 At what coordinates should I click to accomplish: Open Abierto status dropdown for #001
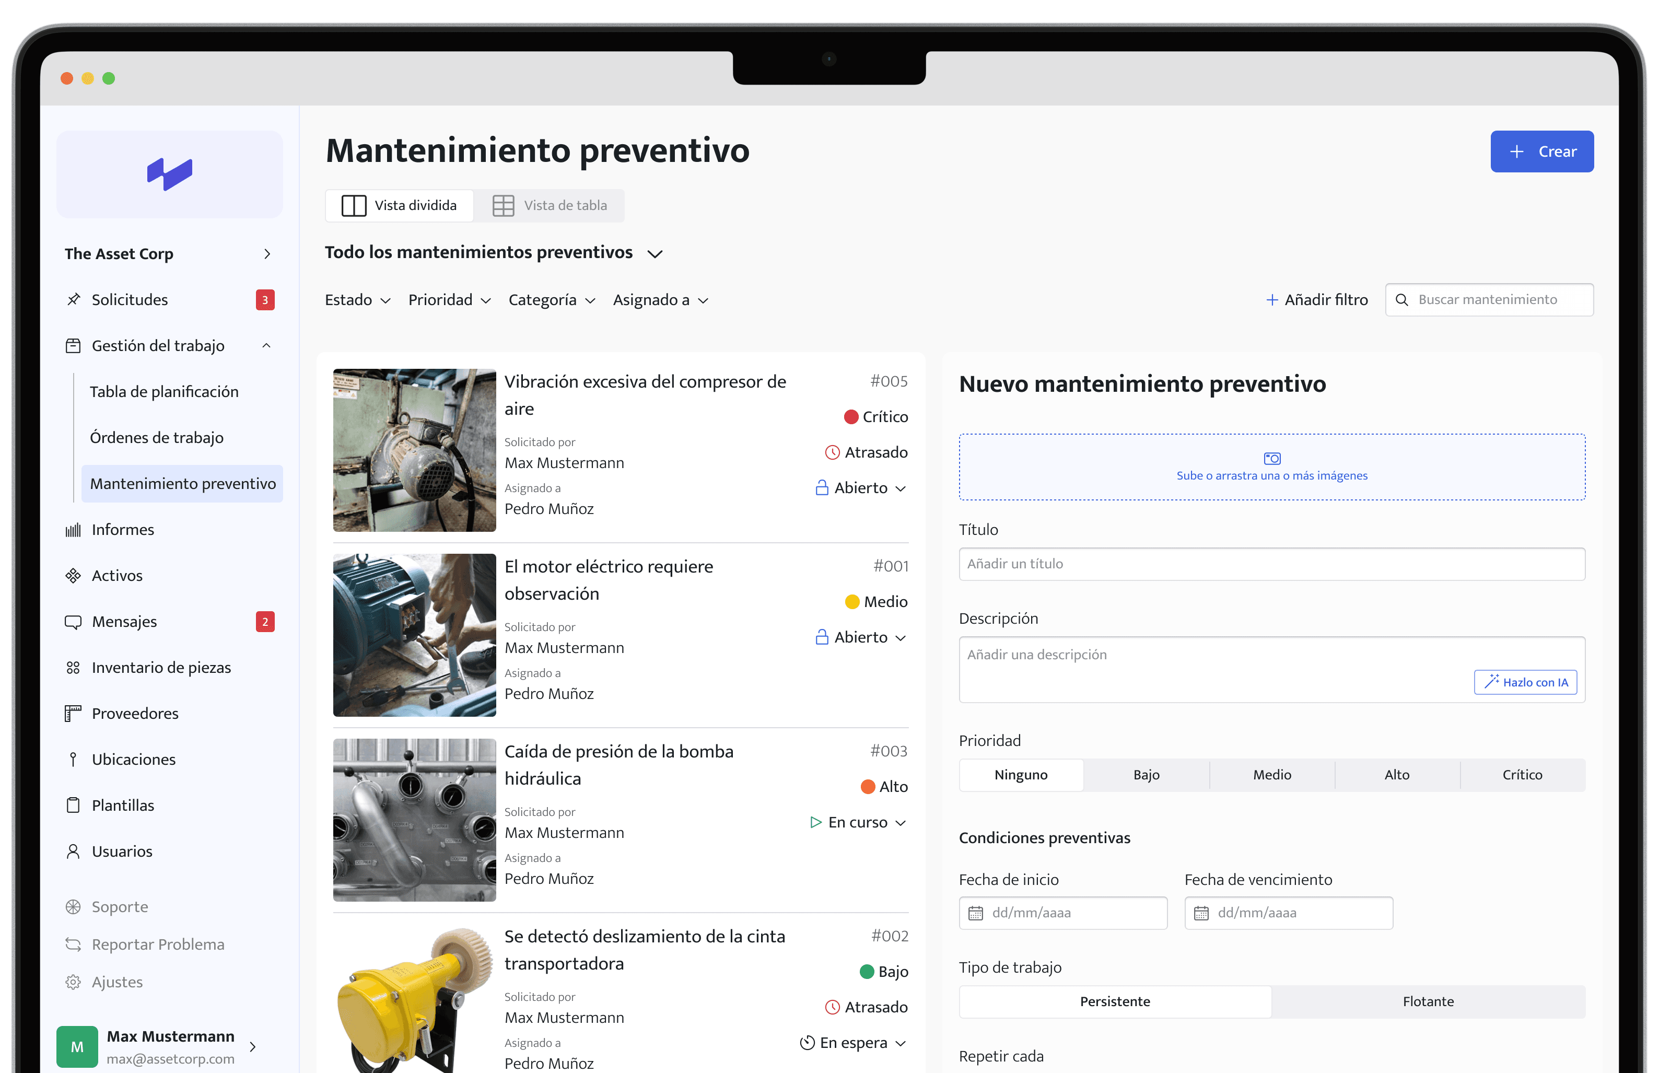tap(861, 637)
